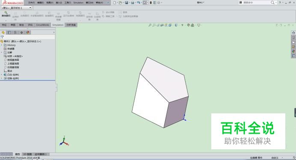Open the ConfigurationManager tab icon
Screen dimensions: 296x160
pyautogui.click(x=15, y=33)
